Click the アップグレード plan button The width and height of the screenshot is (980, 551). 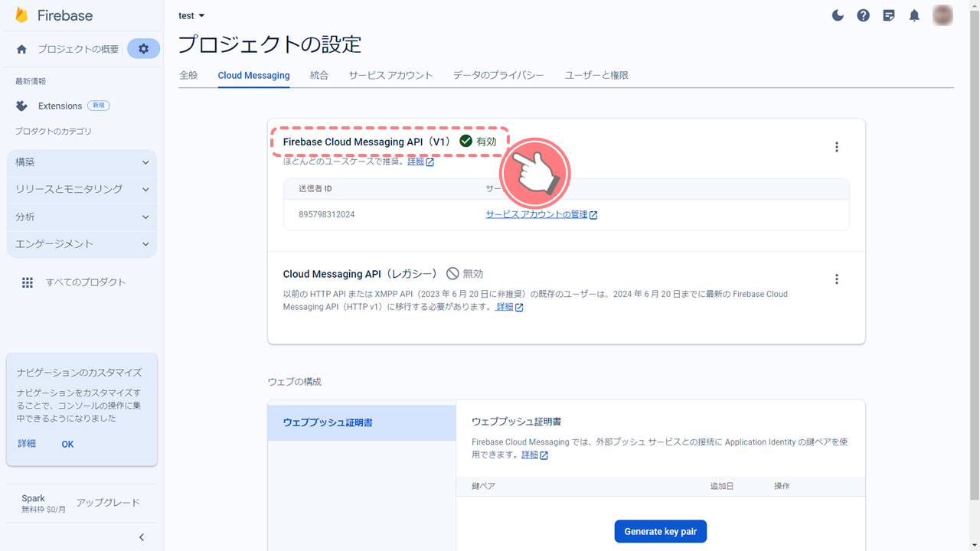[108, 503]
